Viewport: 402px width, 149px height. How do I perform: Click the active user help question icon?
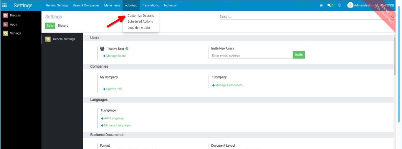point(127,49)
